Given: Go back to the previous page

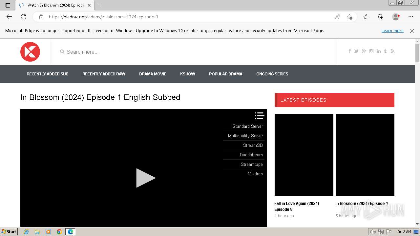Looking at the screenshot, I should click(9, 17).
